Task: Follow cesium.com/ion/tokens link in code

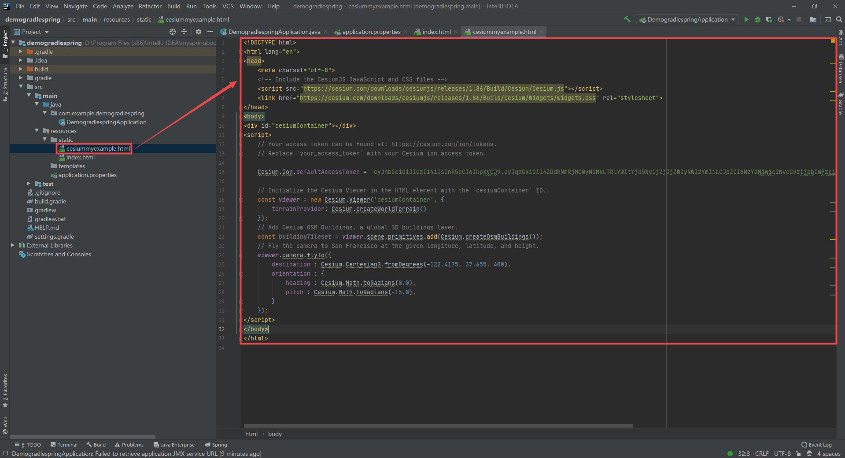Action: (x=442, y=144)
